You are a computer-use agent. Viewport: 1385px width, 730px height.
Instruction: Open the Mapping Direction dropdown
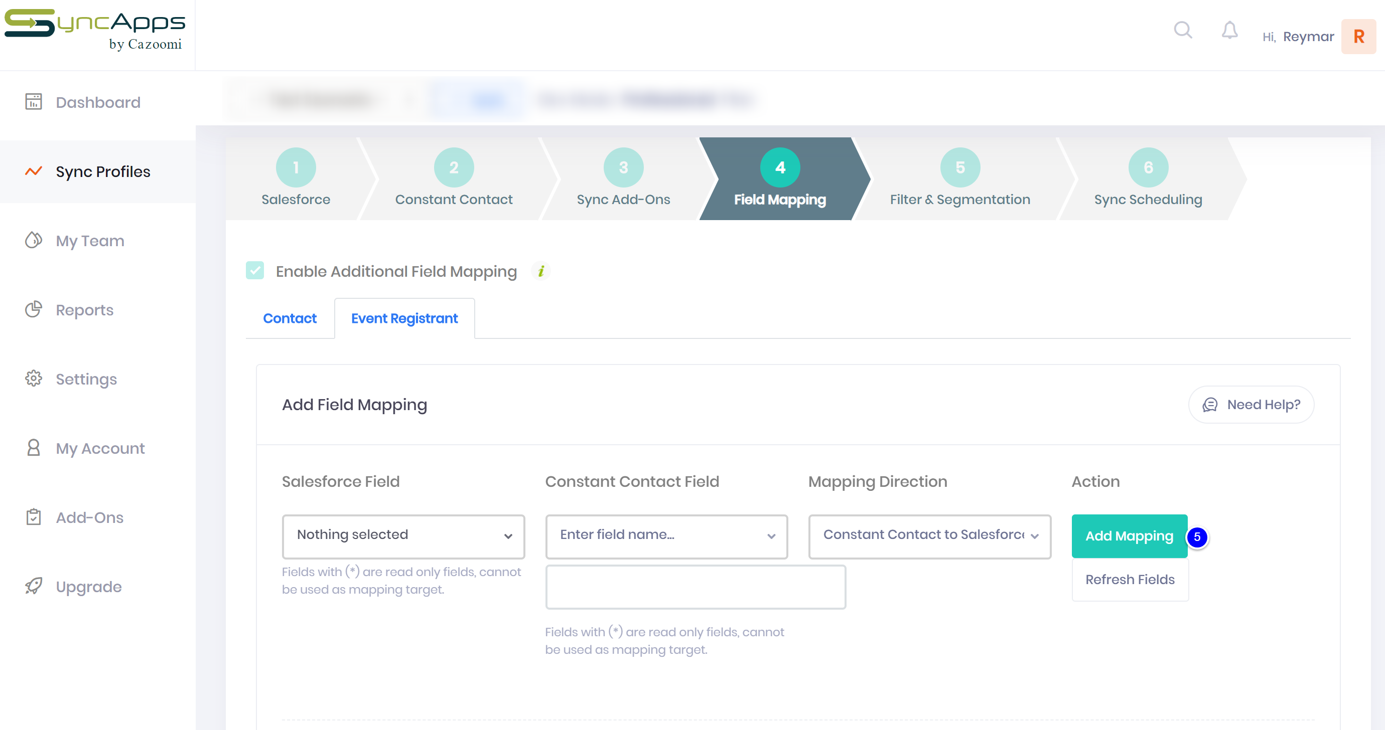click(x=929, y=535)
